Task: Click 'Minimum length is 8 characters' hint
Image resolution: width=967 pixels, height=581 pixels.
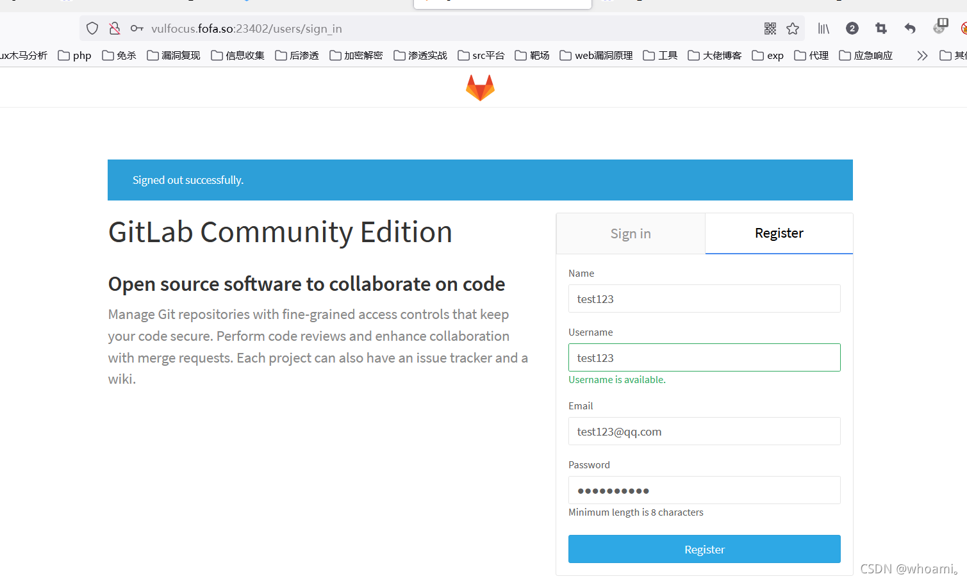Action: pos(636,512)
